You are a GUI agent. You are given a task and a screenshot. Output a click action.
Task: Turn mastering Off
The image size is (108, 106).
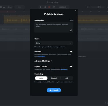pyautogui.click(x=67, y=78)
